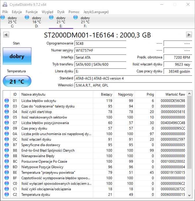The height and width of the screenshot is (201, 195).
Task: Switch to drive C: tab at 25 °C
Action: tap(12, 22)
